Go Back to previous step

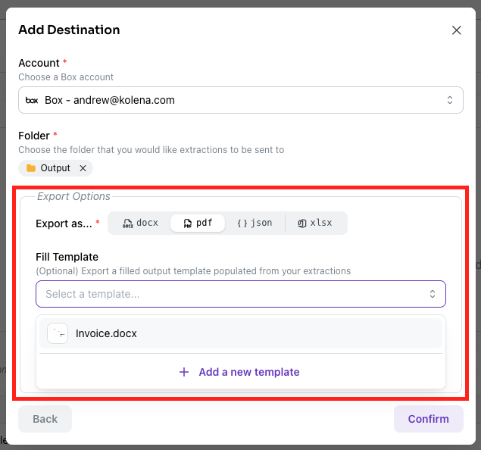point(45,419)
